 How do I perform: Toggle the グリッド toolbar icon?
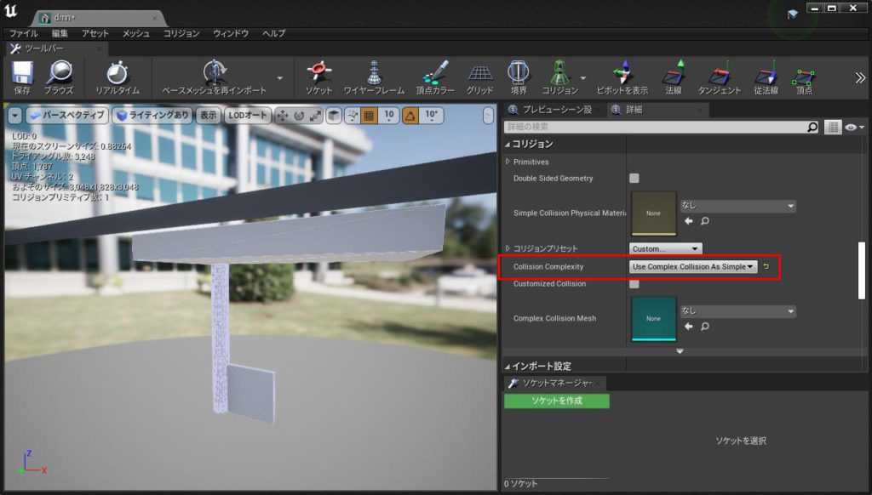[x=480, y=77]
